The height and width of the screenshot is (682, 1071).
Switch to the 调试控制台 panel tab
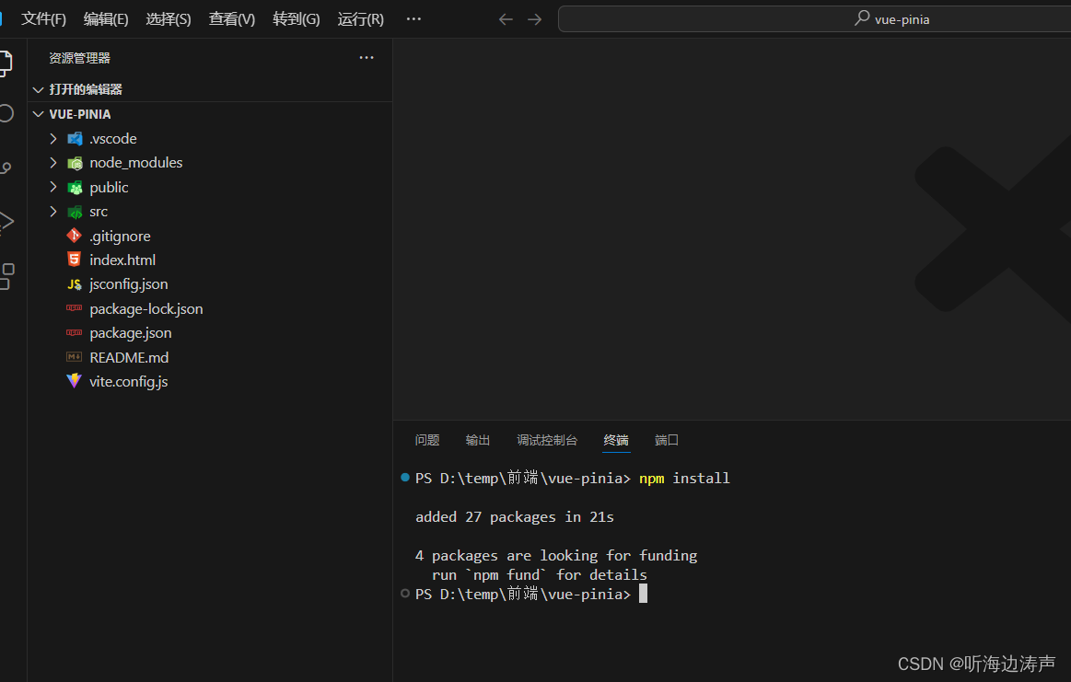pyautogui.click(x=546, y=440)
